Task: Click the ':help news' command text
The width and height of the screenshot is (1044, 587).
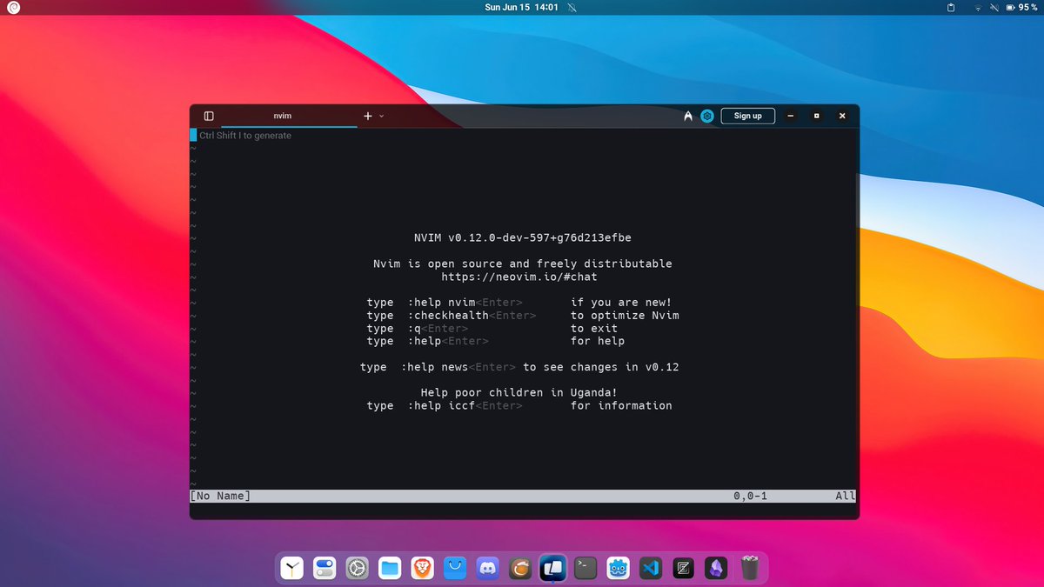Action: click(434, 367)
